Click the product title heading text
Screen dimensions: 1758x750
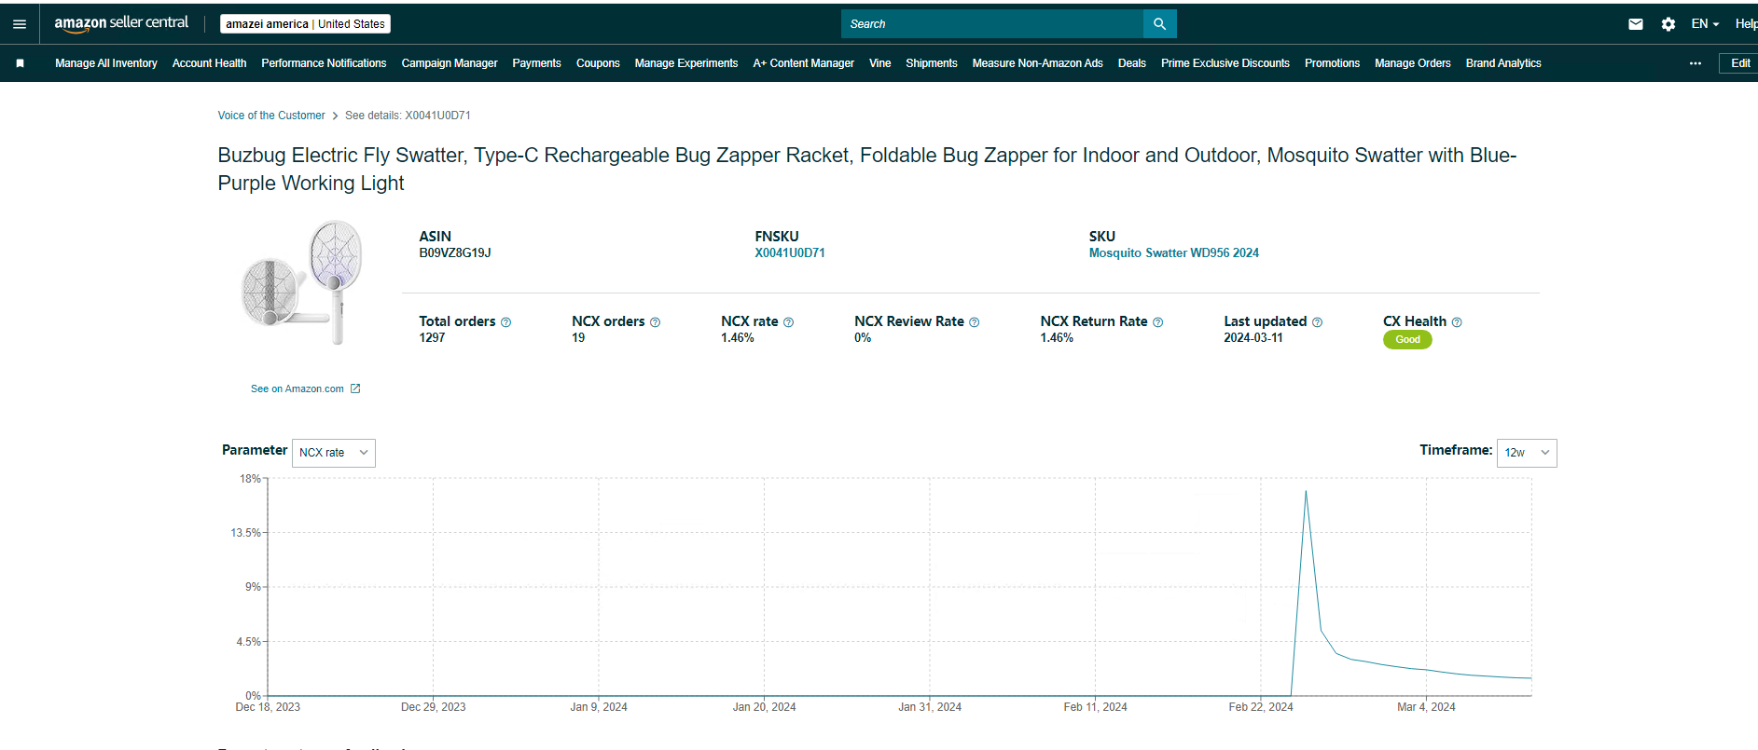pos(867,169)
